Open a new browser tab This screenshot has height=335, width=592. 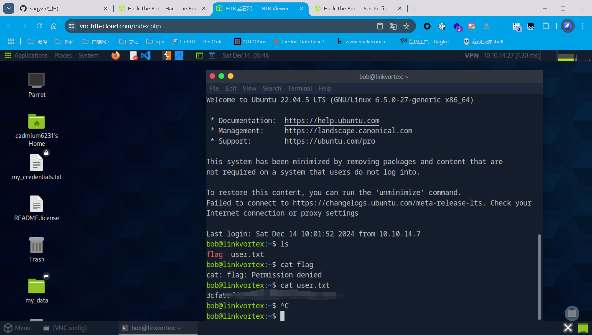(414, 8)
